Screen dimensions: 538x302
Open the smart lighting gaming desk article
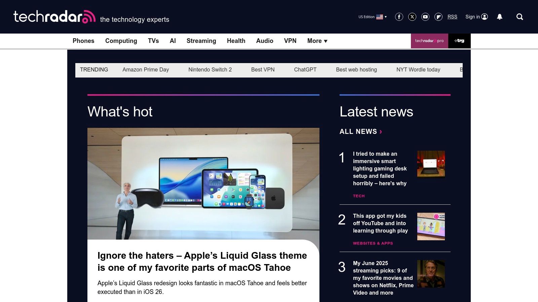pos(380,168)
